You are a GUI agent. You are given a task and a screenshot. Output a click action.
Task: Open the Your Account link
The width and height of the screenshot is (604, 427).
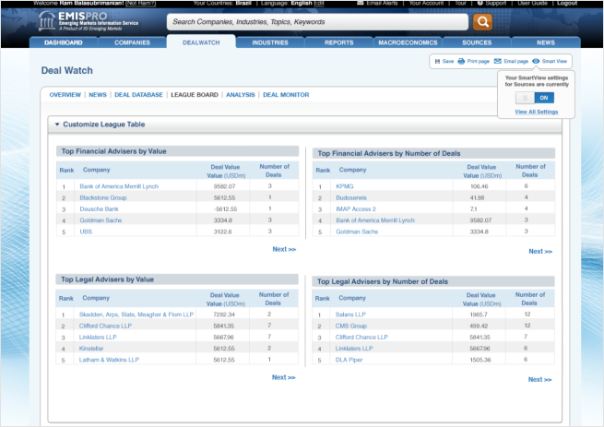coord(426,3)
